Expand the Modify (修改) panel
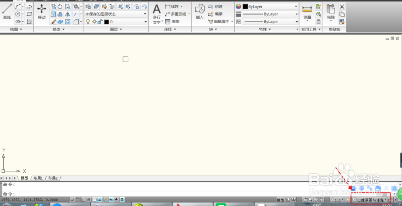 pyautogui.click(x=58, y=29)
